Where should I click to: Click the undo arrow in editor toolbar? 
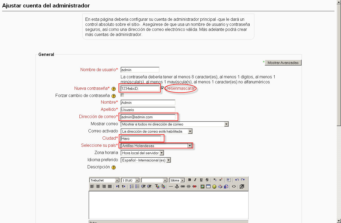237,180
